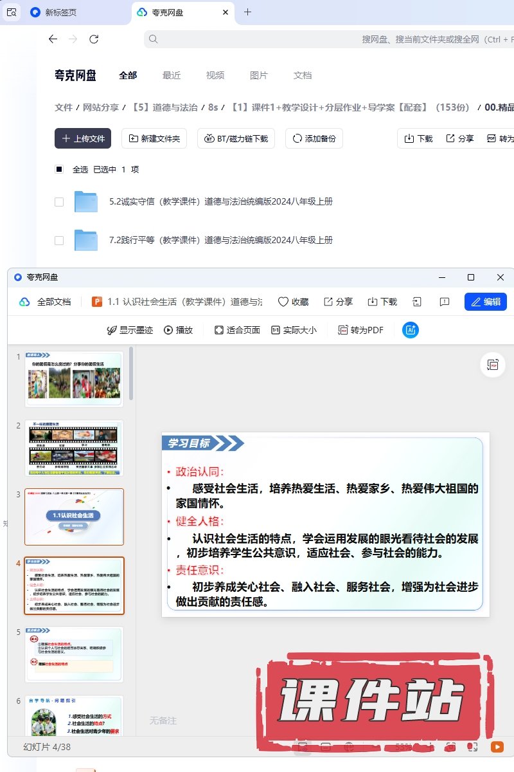514x772 pixels.
Task: Click the save-to-drive icon beside download
Action: [x=417, y=302]
